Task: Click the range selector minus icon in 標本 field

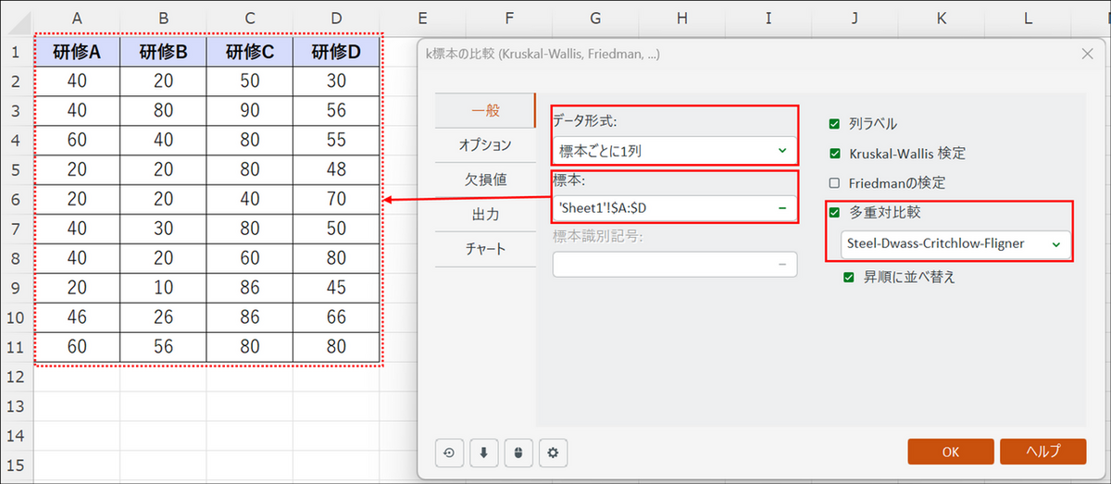Action: click(782, 208)
